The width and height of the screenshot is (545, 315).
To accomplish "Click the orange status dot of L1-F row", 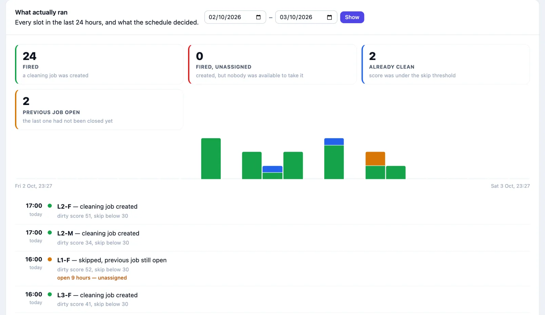I will pyautogui.click(x=50, y=259).
